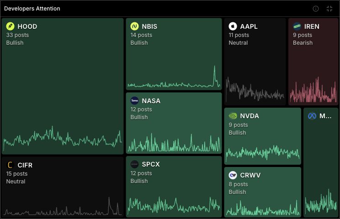Image resolution: width=340 pixels, height=219 pixels.
Task: Click the NBIS green logo icon
Action: coord(134,26)
